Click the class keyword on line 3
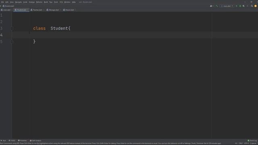 click(x=40, y=28)
